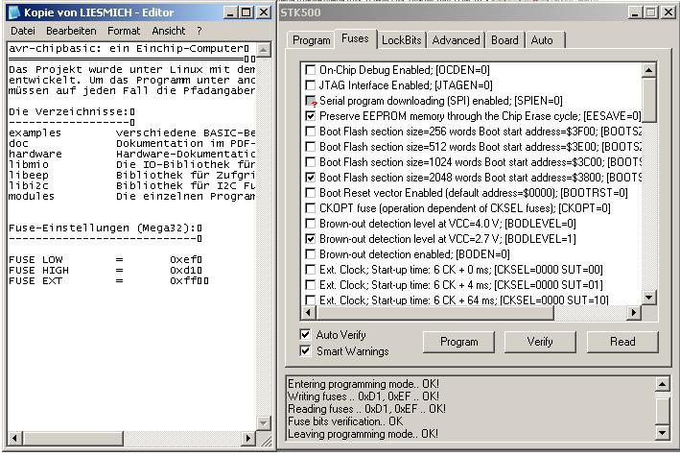Click the Read fuses button
The width and height of the screenshot is (680, 456).
621,342
